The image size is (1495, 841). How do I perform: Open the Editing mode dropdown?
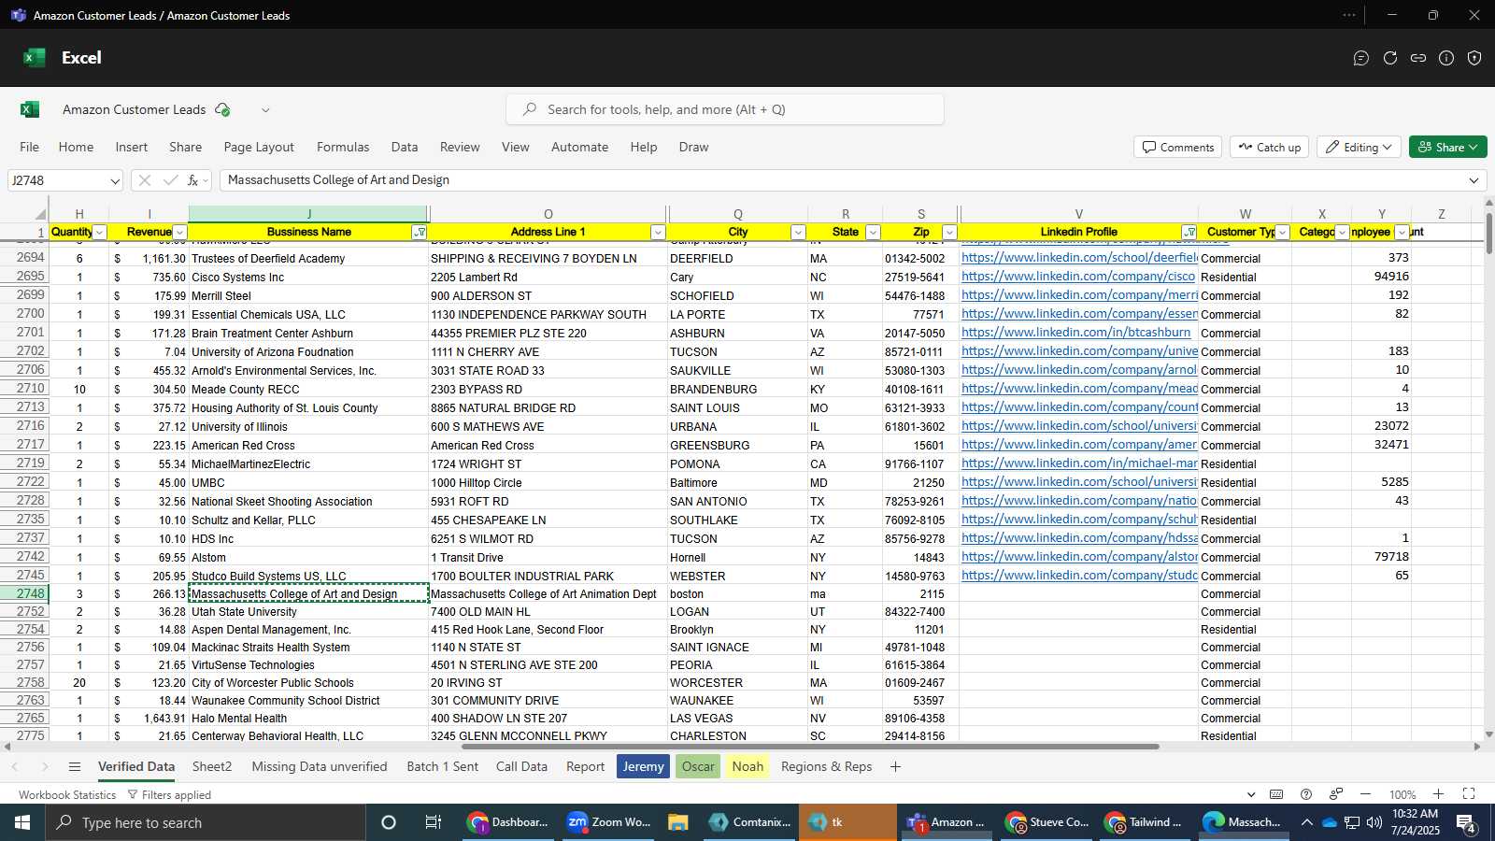[x=1359, y=147]
